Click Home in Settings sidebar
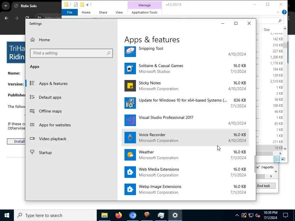Screen dimensions: 295x221 coord(44,40)
